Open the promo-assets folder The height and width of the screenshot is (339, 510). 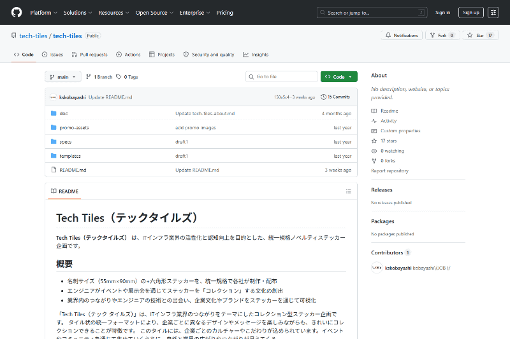[x=74, y=128]
